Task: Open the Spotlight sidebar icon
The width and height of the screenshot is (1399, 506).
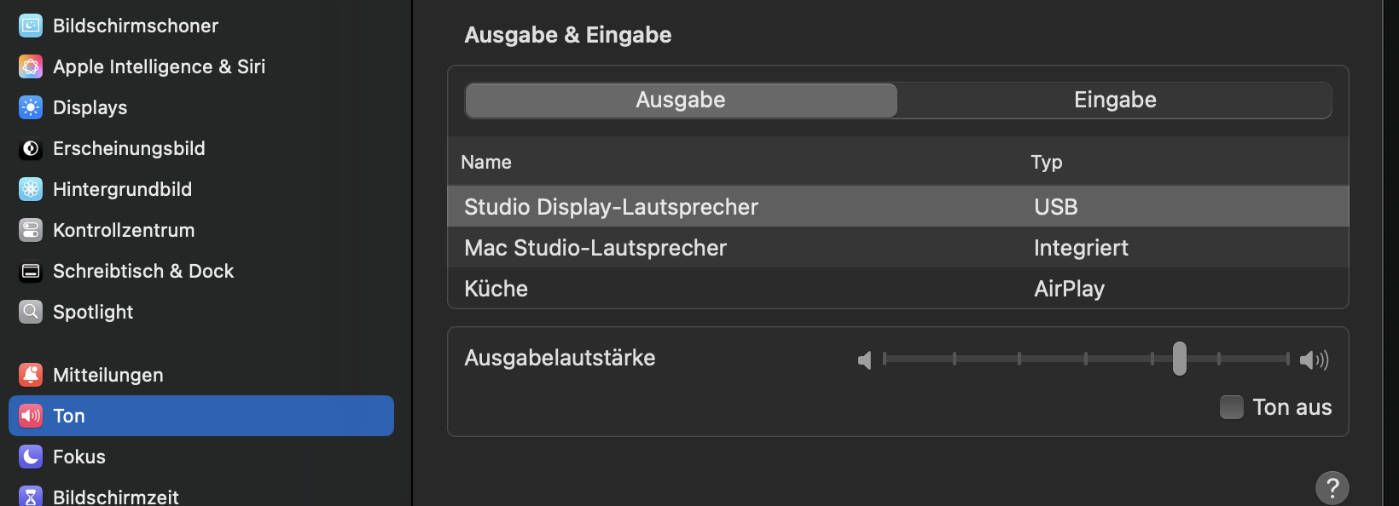Action: click(31, 312)
